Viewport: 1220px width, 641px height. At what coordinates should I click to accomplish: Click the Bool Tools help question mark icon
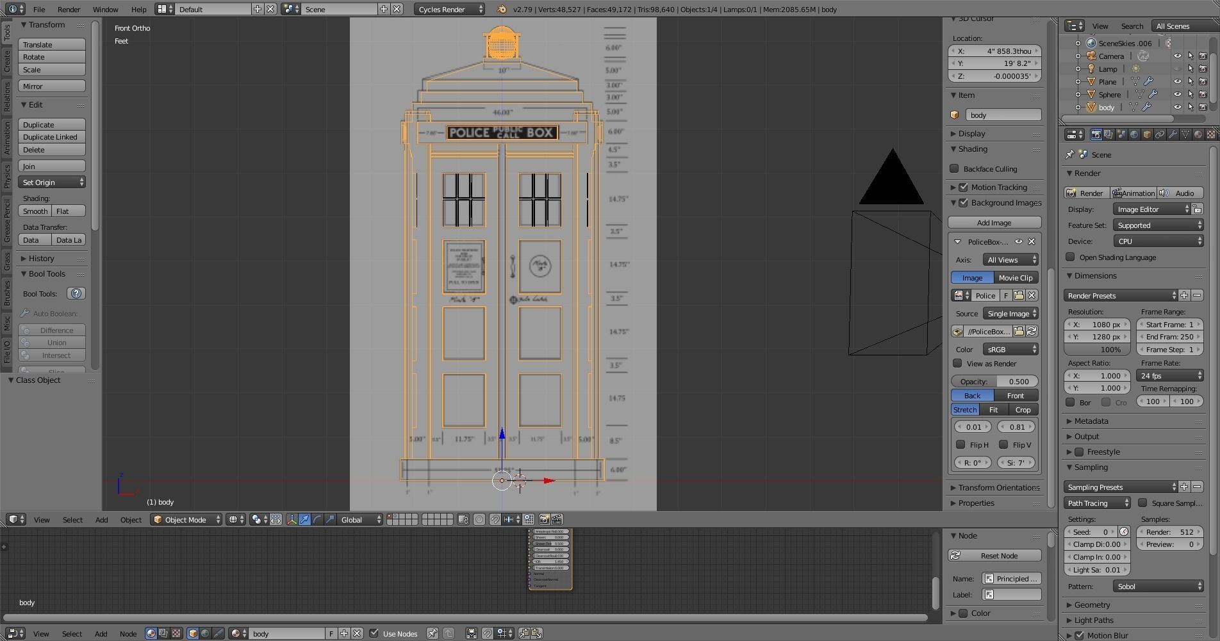point(76,293)
